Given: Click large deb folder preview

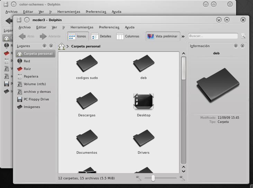Looking at the screenshot, I should click(x=218, y=85).
